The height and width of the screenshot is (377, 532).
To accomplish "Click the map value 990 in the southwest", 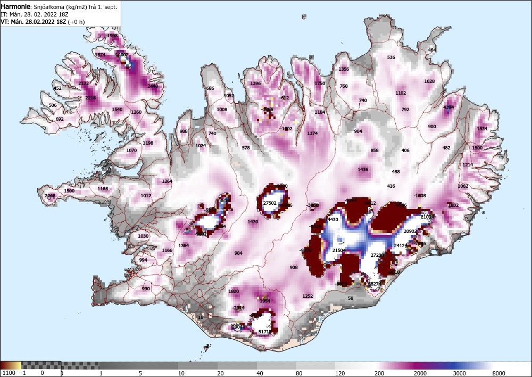I will click(146, 289).
